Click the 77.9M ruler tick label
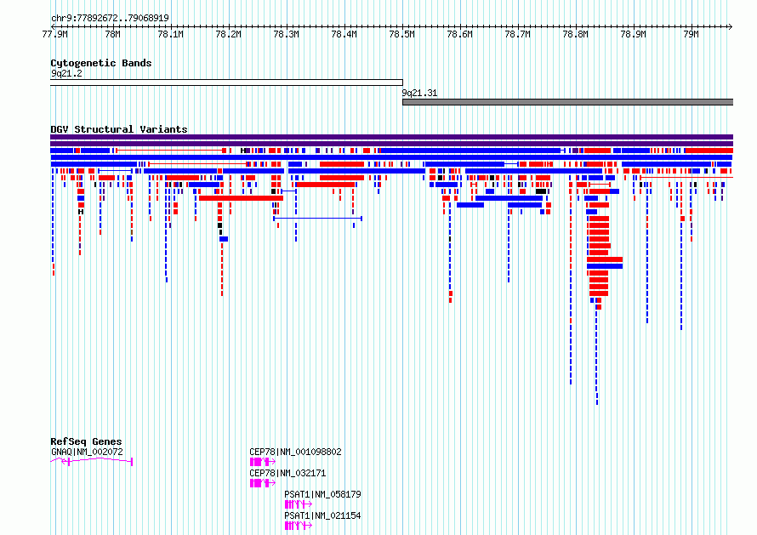 (55, 34)
